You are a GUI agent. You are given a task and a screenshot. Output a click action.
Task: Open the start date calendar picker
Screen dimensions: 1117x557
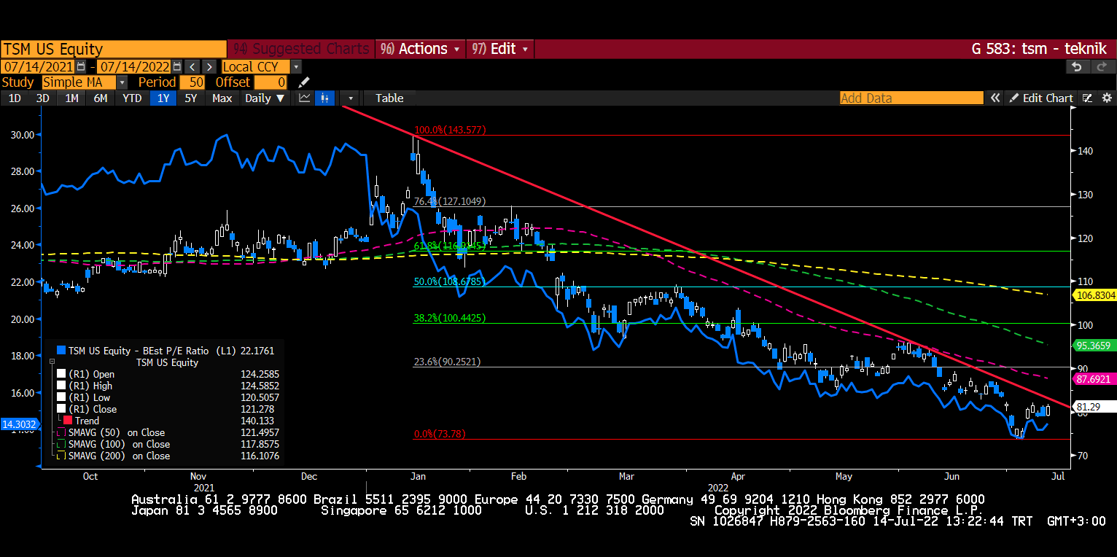tap(82, 66)
